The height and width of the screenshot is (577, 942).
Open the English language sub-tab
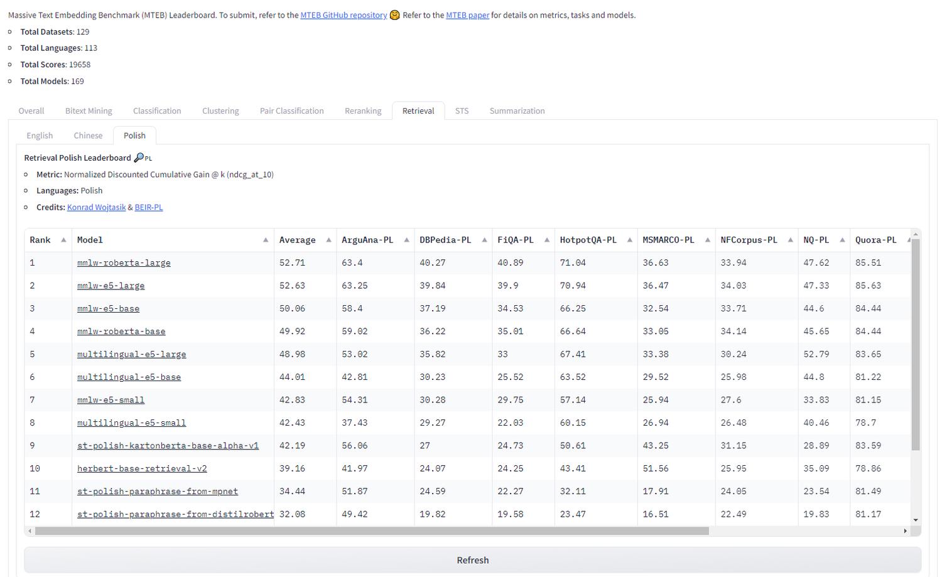tap(40, 136)
